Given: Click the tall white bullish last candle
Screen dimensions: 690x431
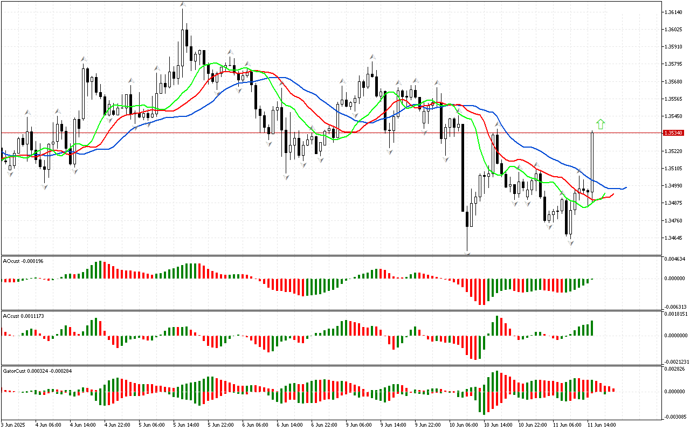Looking at the screenshot, I should 592,162.
